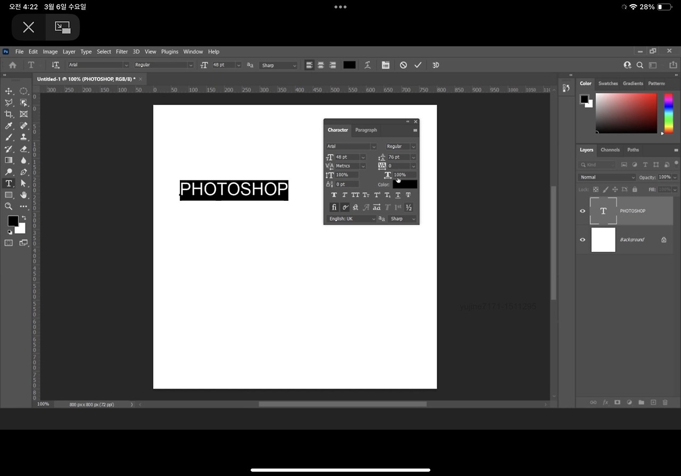Image resolution: width=681 pixels, height=476 pixels.
Task: Center align text in options bar
Action: (x=321, y=65)
